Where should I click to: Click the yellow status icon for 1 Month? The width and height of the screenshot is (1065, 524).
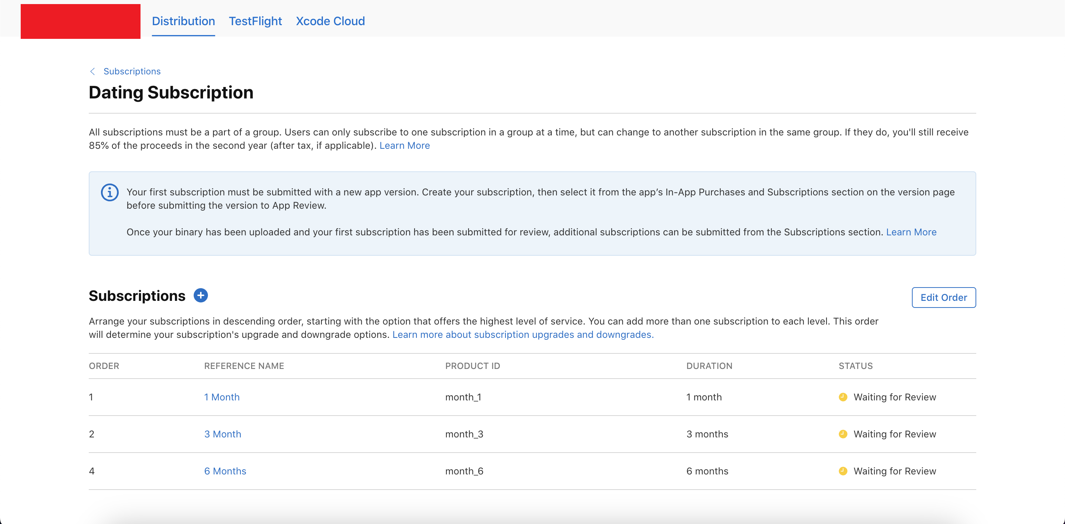tap(843, 397)
